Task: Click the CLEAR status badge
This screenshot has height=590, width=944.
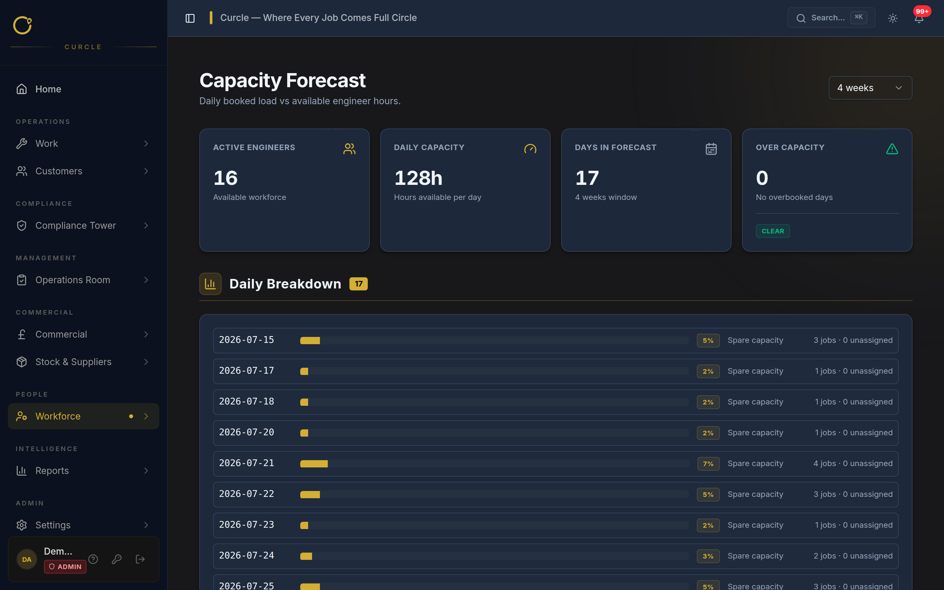Action: click(772, 231)
